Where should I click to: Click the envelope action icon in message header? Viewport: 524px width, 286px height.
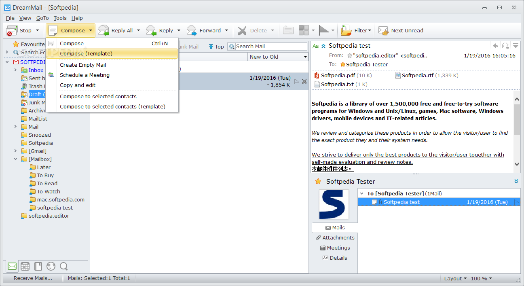[505, 46]
